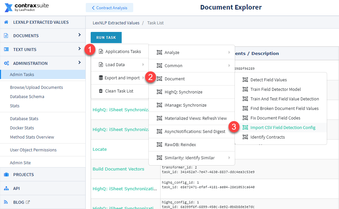The height and width of the screenshot is (209, 339).
Task: Click the document icon beside Load Data
Action: coord(101,65)
